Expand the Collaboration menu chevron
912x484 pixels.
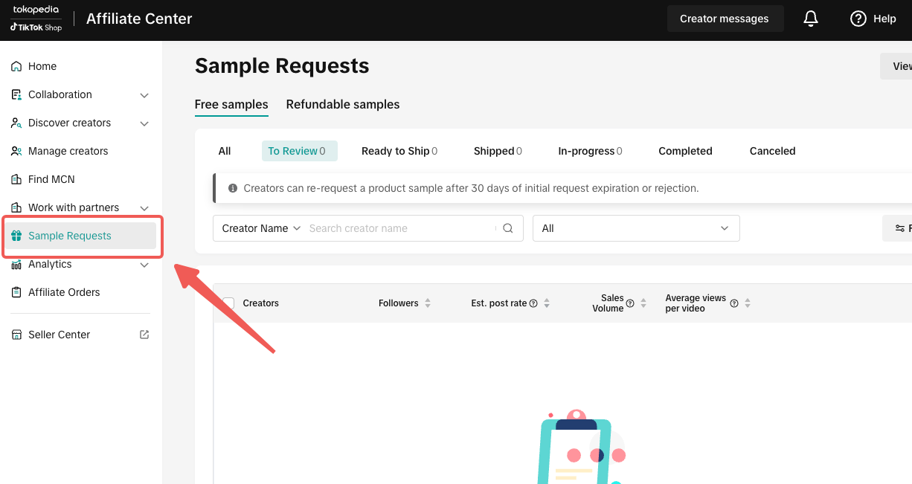click(144, 95)
